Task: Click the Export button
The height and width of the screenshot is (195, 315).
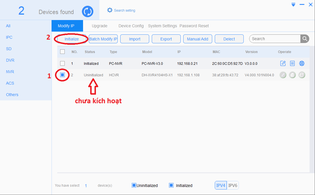Action: 166,39
